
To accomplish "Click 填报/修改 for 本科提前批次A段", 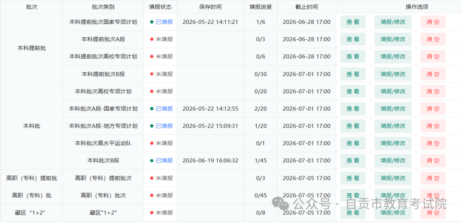I will (393, 39).
